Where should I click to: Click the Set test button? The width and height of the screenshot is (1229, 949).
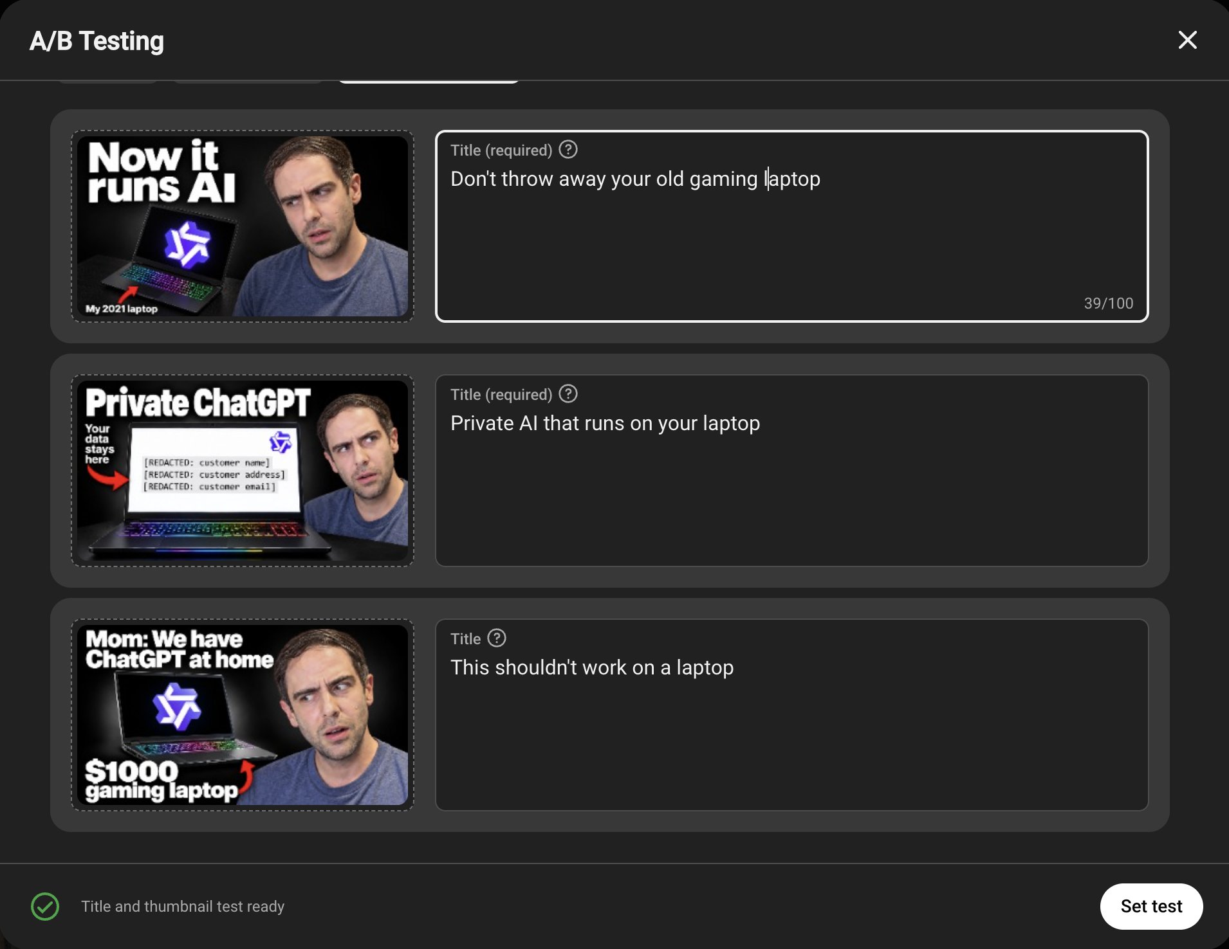point(1151,907)
